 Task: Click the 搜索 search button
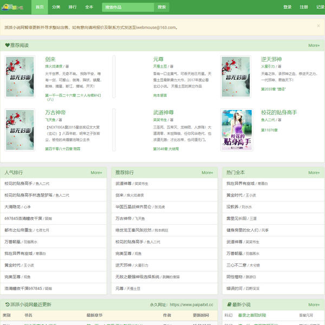[x=161, y=7]
